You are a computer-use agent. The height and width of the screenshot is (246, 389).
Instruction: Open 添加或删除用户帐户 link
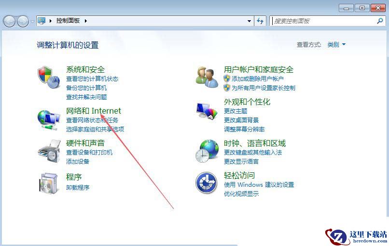click(x=257, y=78)
